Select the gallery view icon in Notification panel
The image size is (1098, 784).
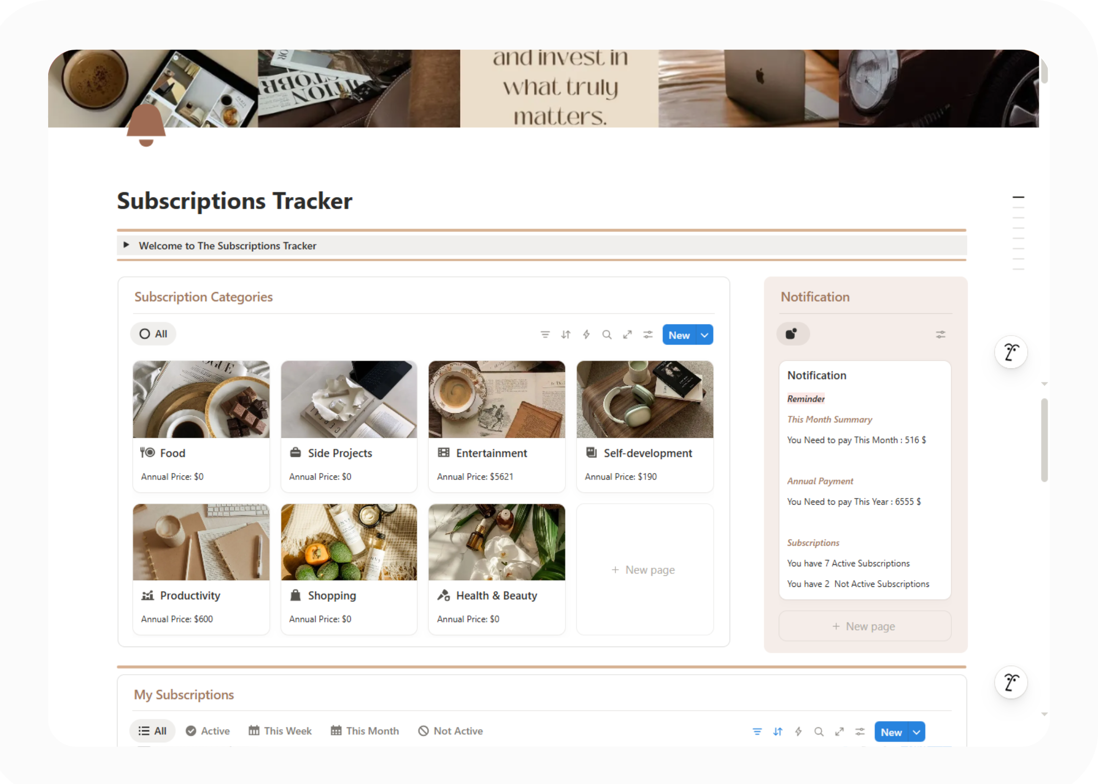(x=793, y=334)
